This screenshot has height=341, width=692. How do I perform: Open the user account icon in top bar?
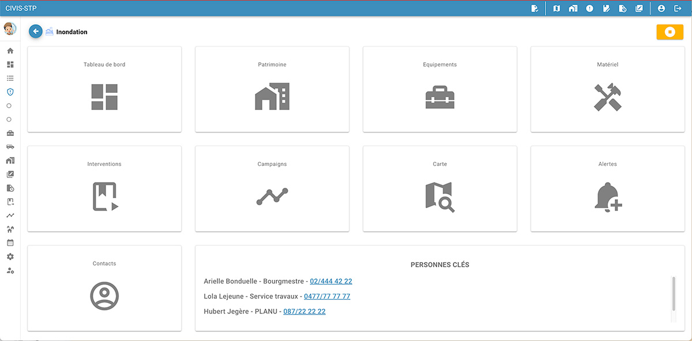tap(661, 9)
